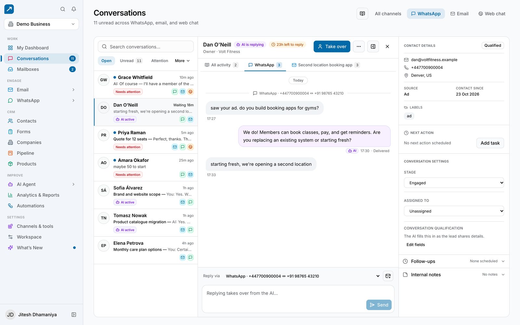Open the Assigned To dropdown showing Unassigned
The width and height of the screenshot is (520, 325).
point(454,211)
